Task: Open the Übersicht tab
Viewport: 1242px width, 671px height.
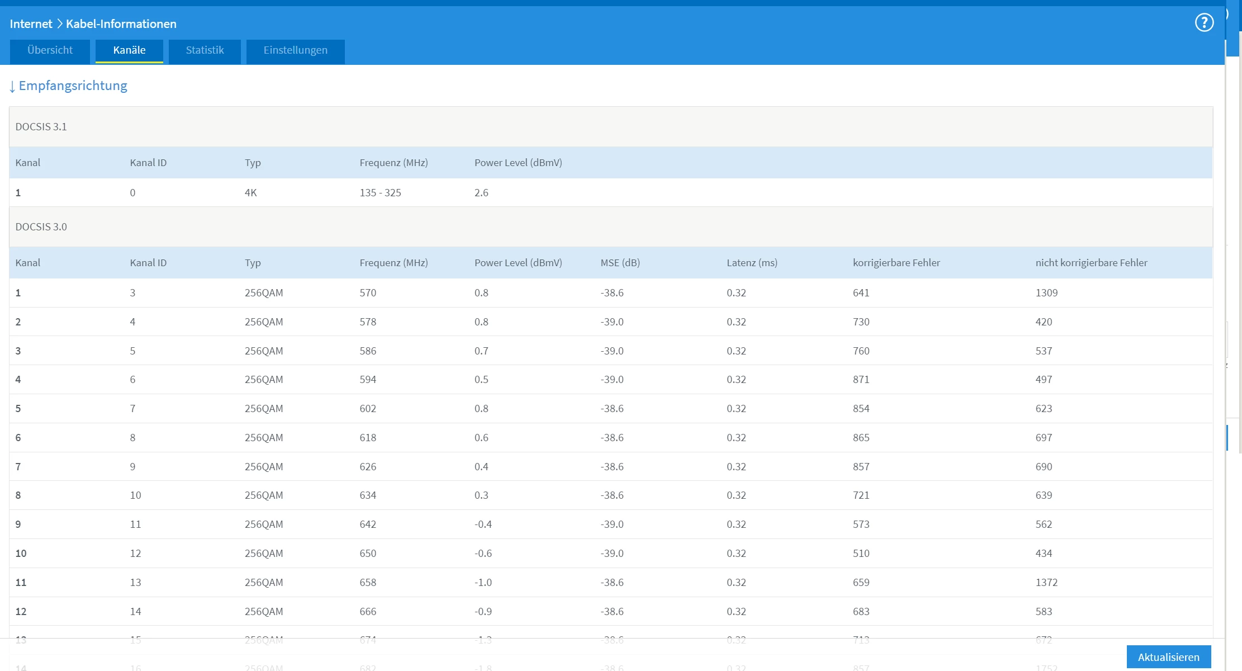Action: click(50, 50)
